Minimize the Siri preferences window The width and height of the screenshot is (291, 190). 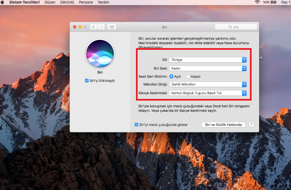pos(80,27)
